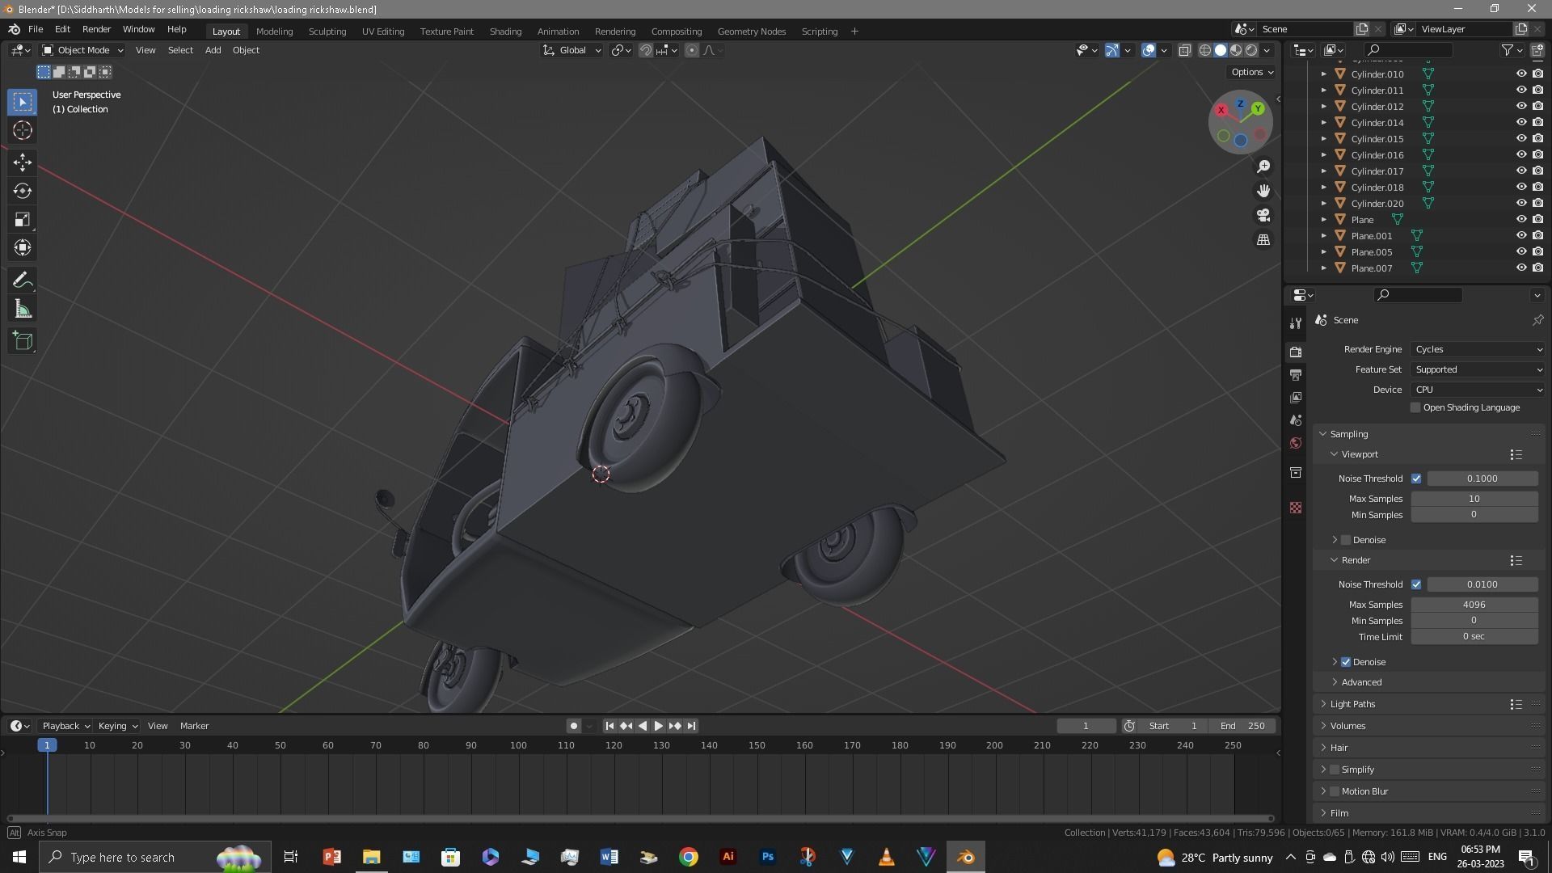The width and height of the screenshot is (1552, 873).
Task: Jump to timeline end frame
Action: [x=691, y=726]
